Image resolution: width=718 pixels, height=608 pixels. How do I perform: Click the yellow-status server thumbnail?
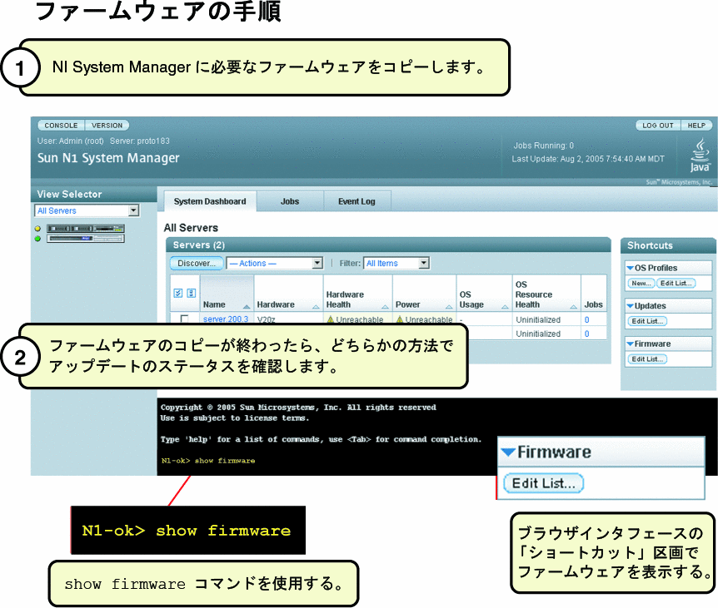click(86, 229)
